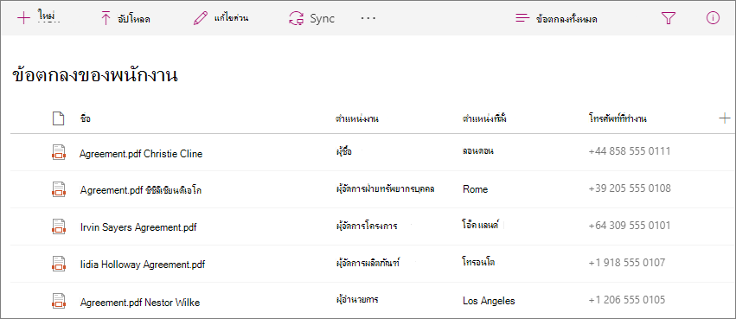The width and height of the screenshot is (736, 319).
Task: Open Iidia Holloway Agreement.pdf
Action: 143,265
